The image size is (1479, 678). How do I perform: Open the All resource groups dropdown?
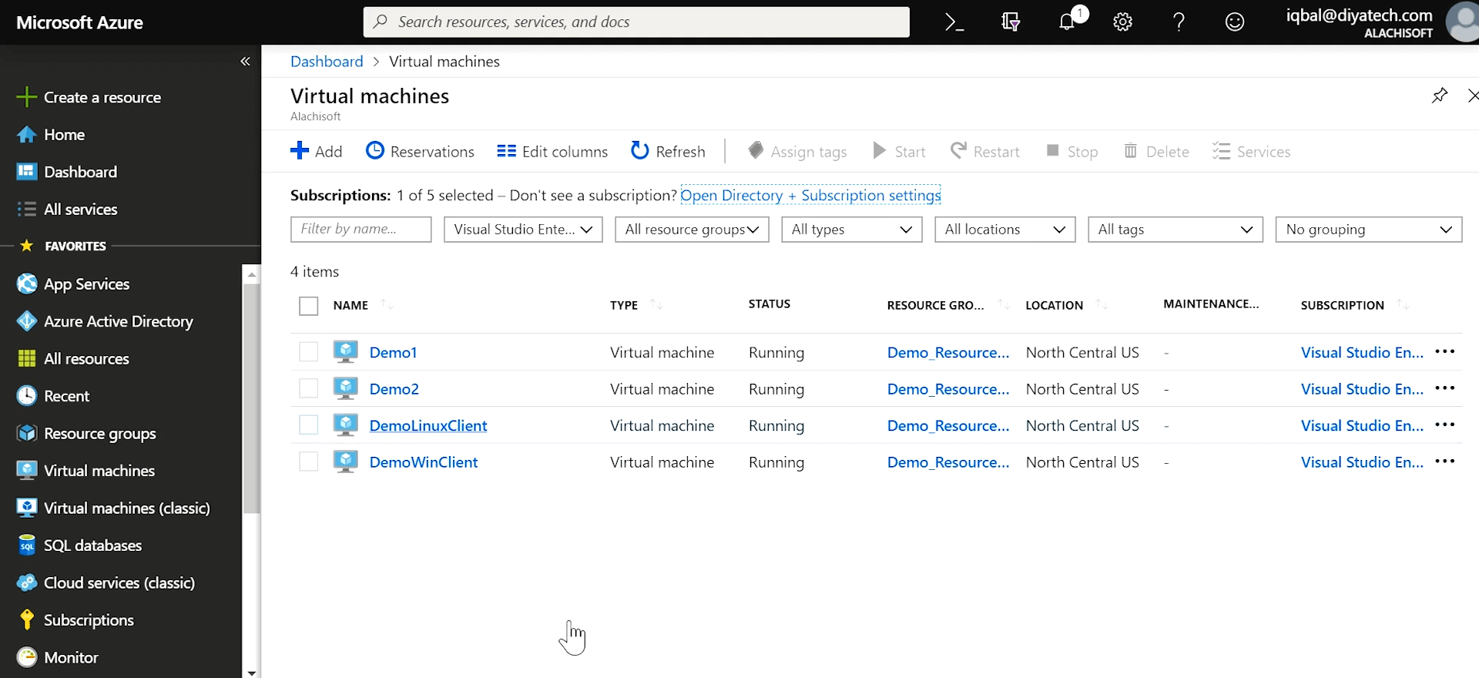point(692,230)
